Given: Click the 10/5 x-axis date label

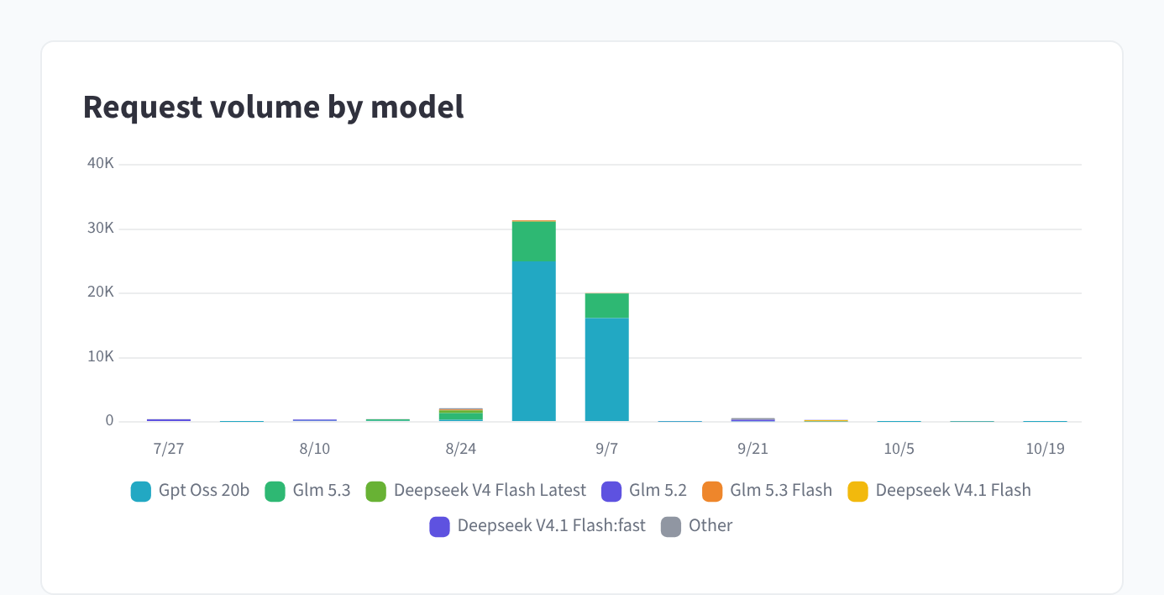Looking at the screenshot, I should (899, 449).
